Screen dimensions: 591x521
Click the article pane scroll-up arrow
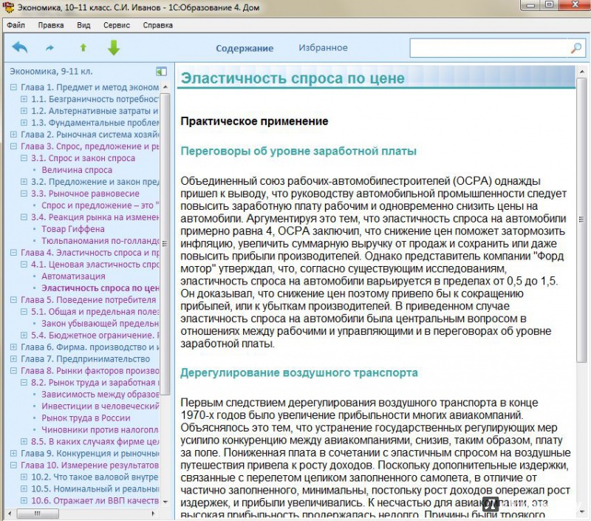click(x=581, y=71)
